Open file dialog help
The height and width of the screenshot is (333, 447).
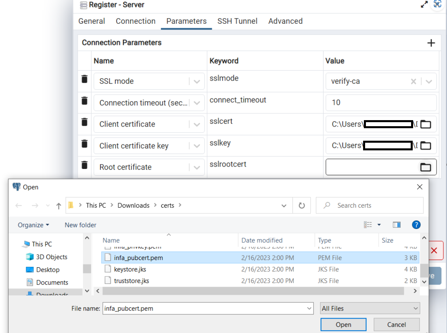(x=416, y=225)
